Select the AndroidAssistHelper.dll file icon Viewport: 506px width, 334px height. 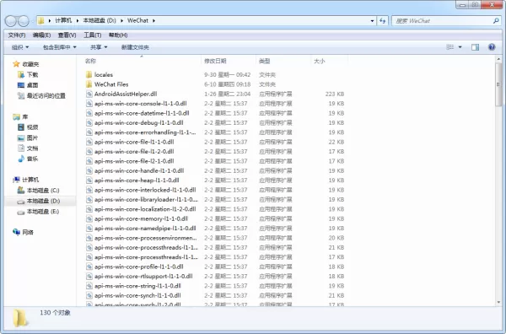click(x=89, y=94)
